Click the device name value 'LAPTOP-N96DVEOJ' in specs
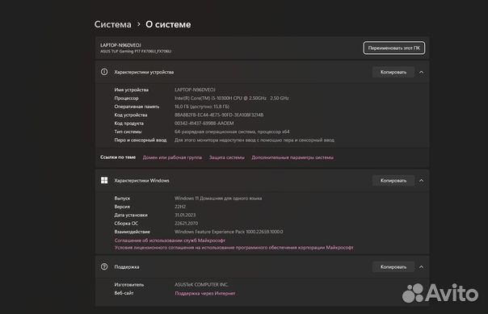The height and width of the screenshot is (314, 488). point(195,90)
